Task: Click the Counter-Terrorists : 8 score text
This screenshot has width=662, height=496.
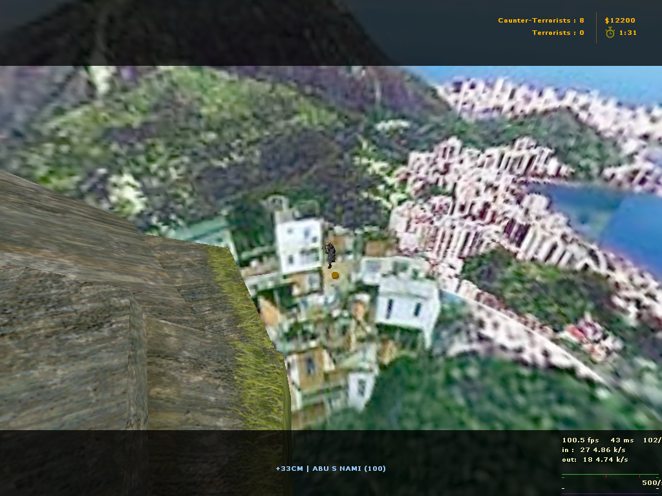Action: 541,20
